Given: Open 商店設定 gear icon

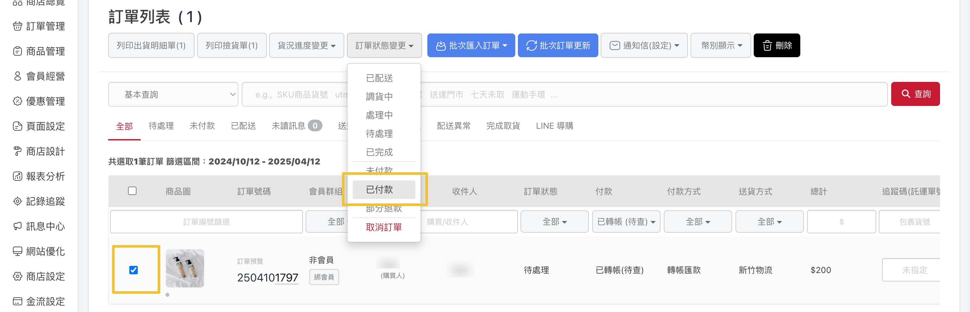Looking at the screenshot, I should click(17, 276).
